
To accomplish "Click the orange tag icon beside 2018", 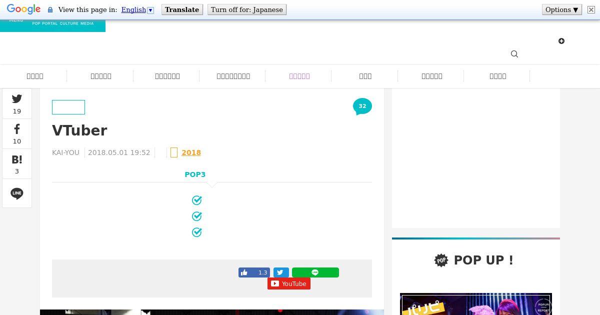I will (174, 152).
